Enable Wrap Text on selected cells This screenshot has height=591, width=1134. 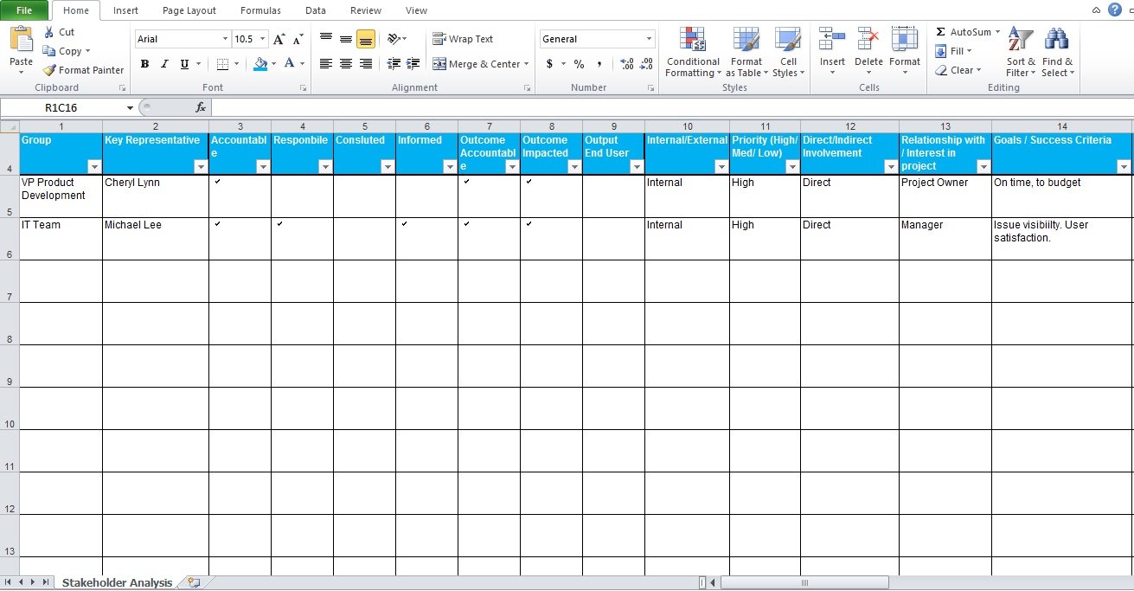(462, 38)
